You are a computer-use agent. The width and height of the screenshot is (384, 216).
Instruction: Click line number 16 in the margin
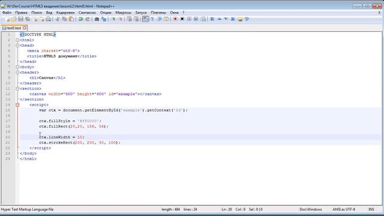click(8, 116)
